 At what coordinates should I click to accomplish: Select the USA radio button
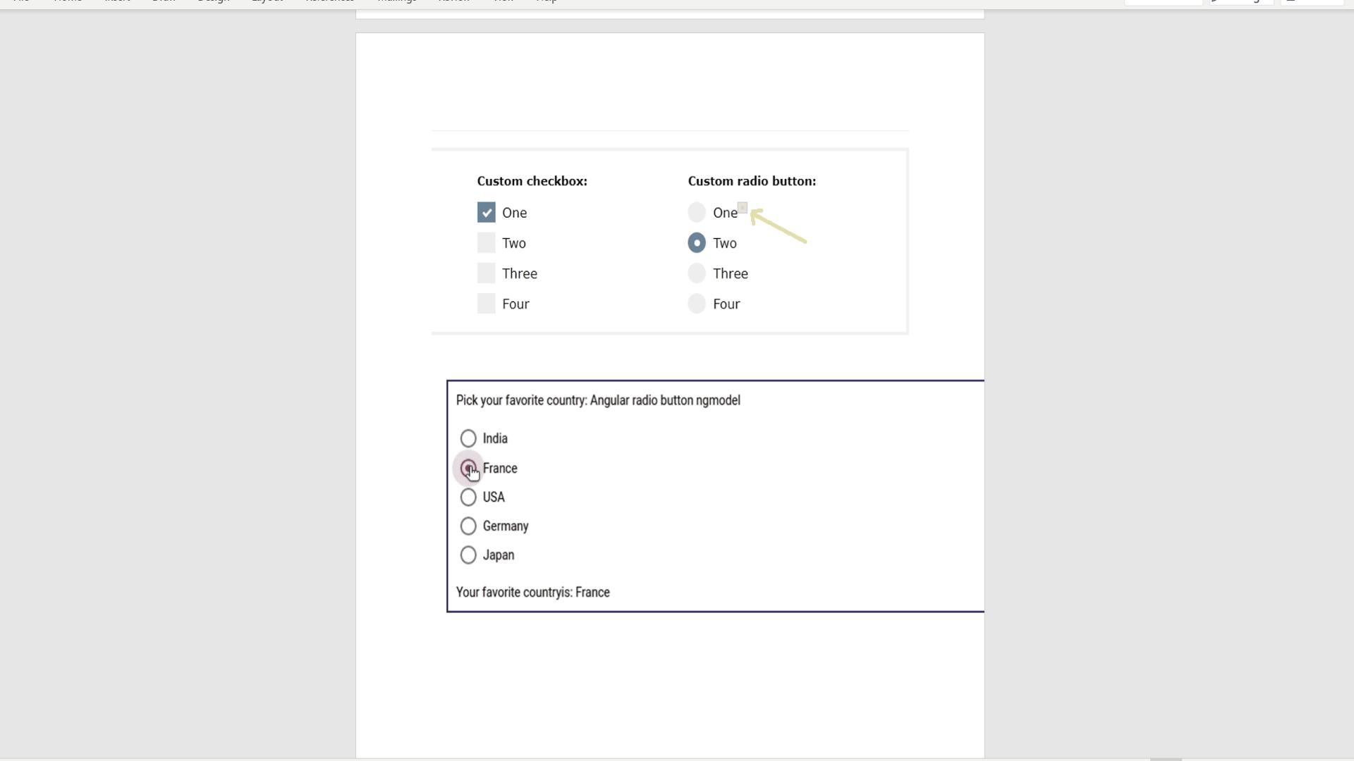point(468,496)
